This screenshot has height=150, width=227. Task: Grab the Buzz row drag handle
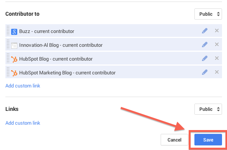8,31
